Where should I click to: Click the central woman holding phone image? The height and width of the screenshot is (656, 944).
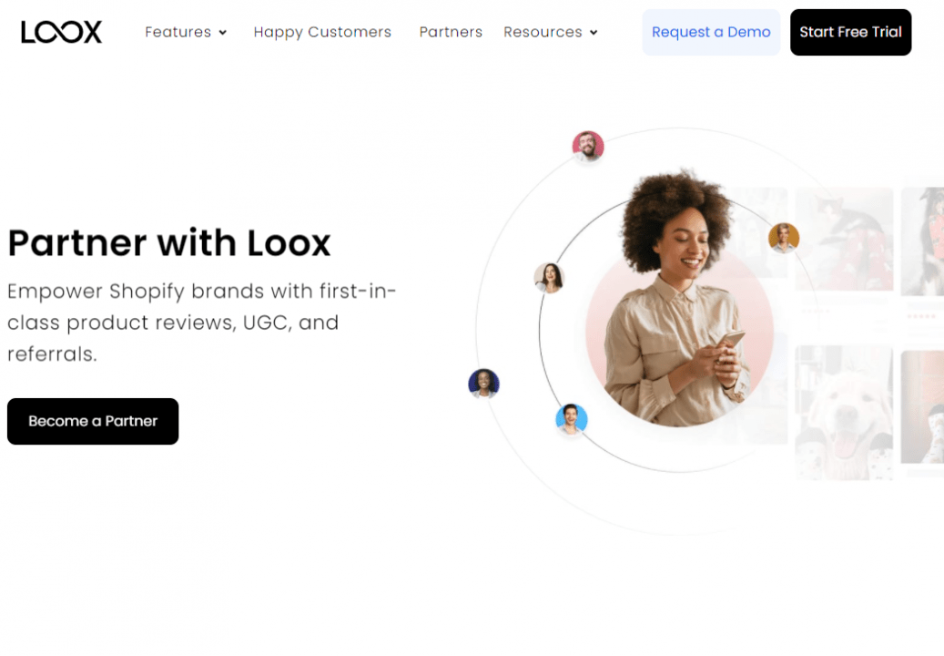(679, 300)
